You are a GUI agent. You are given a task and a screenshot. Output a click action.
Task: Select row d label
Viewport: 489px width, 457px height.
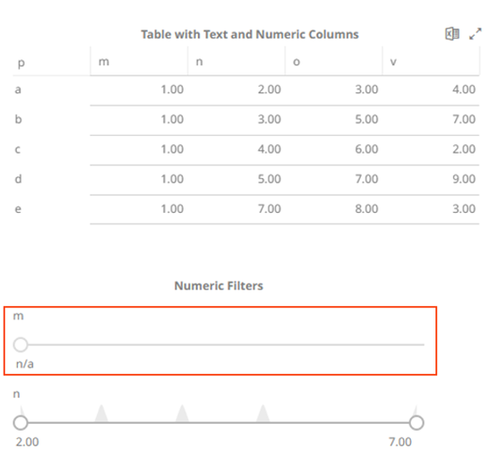coord(18,179)
